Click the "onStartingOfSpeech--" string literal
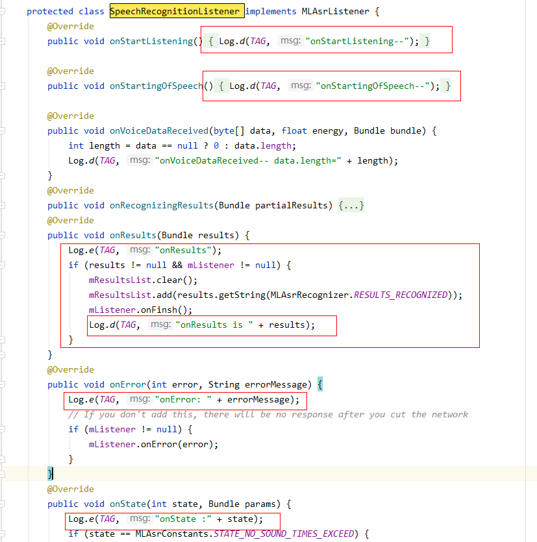Screen dimensions: 537x542 pos(373,86)
